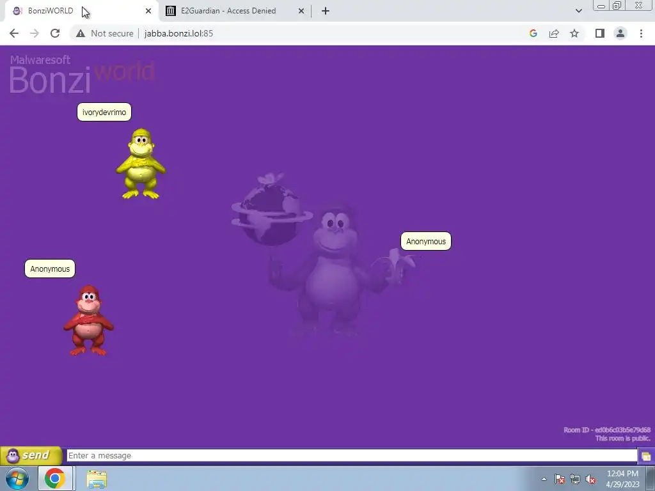This screenshot has width=655, height=491.
Task: Open the tab search dropdown chevron
Action: click(578, 11)
